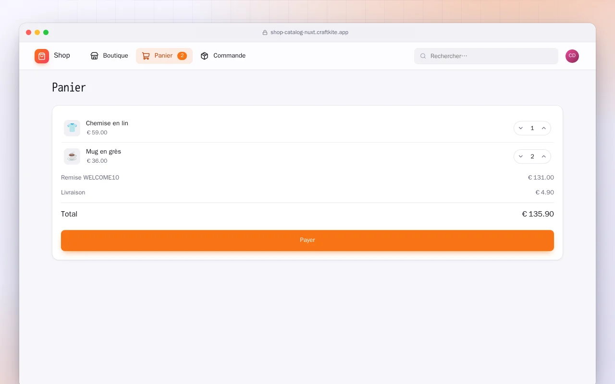Open the CD user avatar menu
Screen dimensions: 615x384
(572, 56)
